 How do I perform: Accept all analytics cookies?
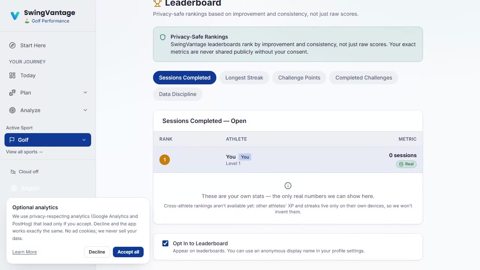[x=128, y=252]
